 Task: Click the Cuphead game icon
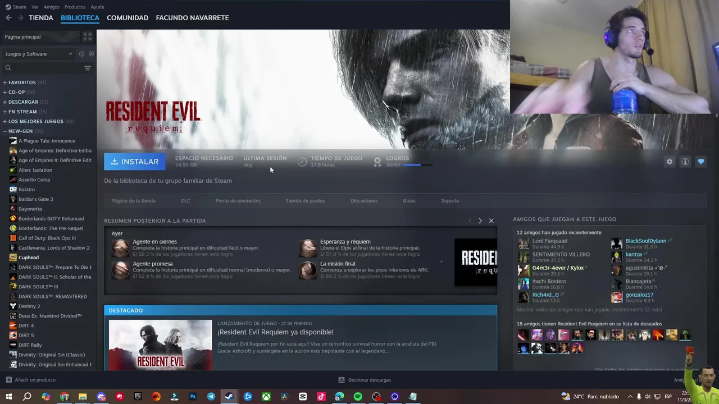[x=13, y=258]
